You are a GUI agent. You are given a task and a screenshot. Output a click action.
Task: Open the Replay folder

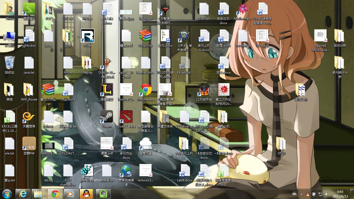click(x=87, y=63)
